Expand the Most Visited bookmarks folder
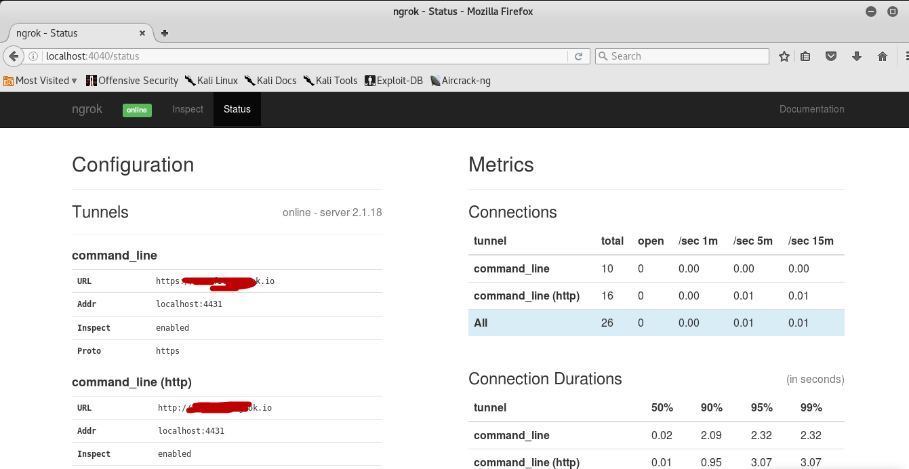This screenshot has width=909, height=469. click(41, 81)
